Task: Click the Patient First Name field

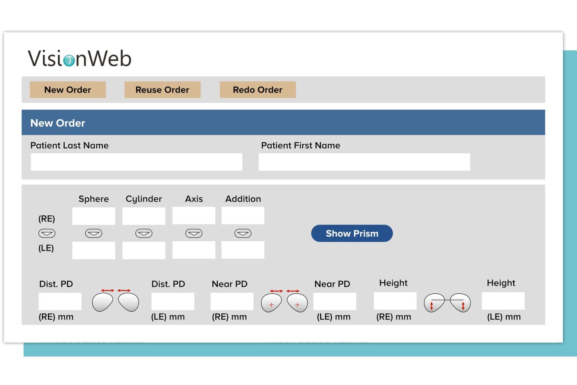Action: click(364, 162)
